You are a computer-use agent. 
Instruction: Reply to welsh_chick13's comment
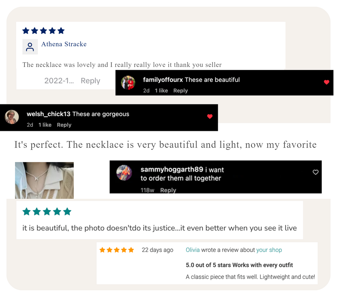pyautogui.click(x=64, y=125)
